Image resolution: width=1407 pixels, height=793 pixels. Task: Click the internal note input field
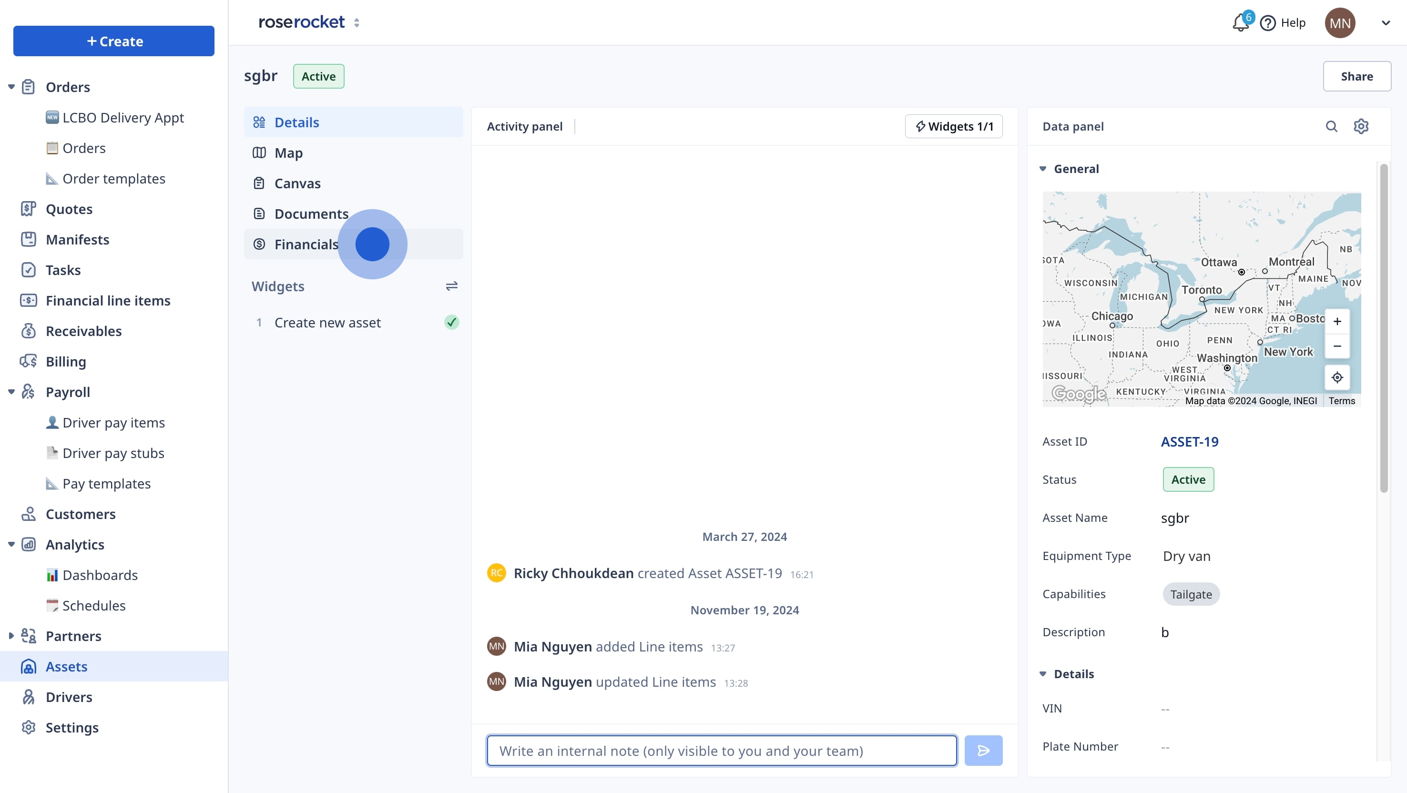point(721,751)
